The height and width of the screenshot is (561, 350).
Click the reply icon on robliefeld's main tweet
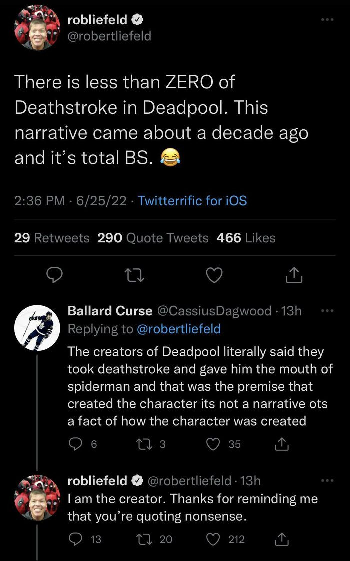click(55, 275)
